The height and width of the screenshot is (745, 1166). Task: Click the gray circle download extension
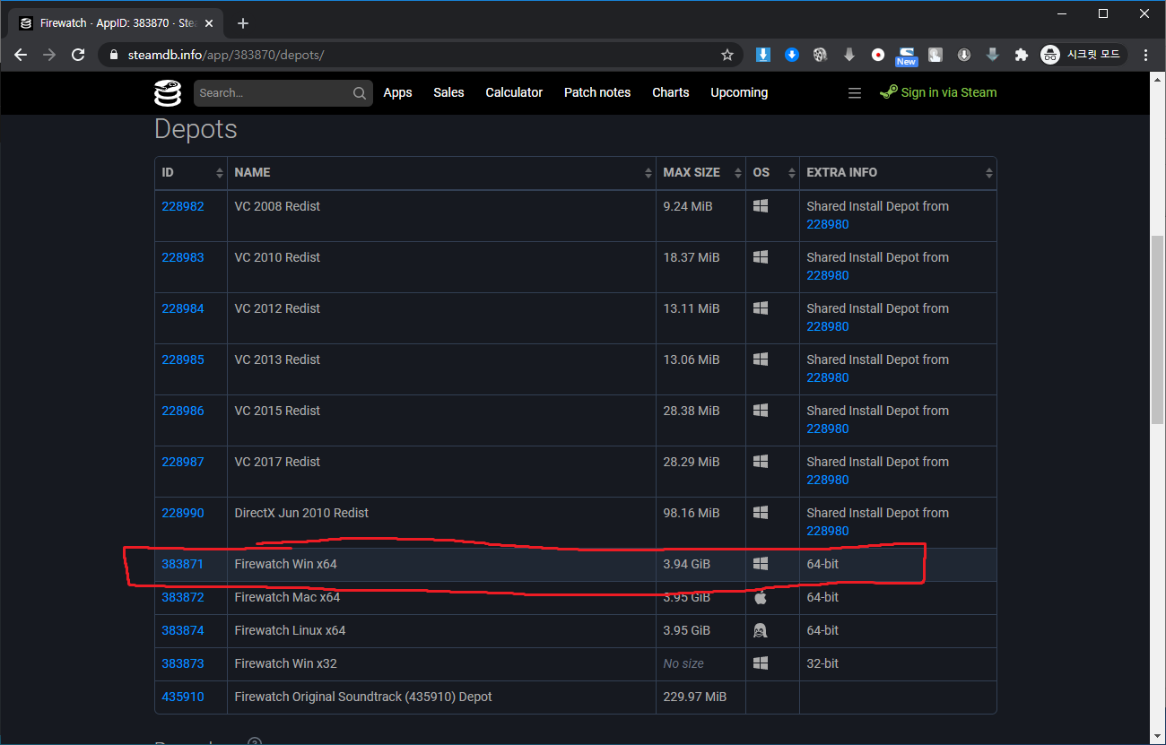coord(964,55)
